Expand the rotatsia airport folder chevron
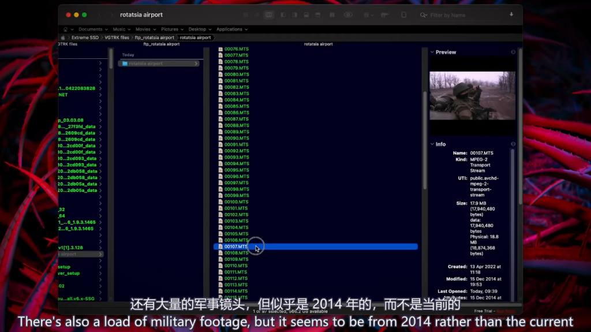The width and height of the screenshot is (591, 332). [x=196, y=64]
